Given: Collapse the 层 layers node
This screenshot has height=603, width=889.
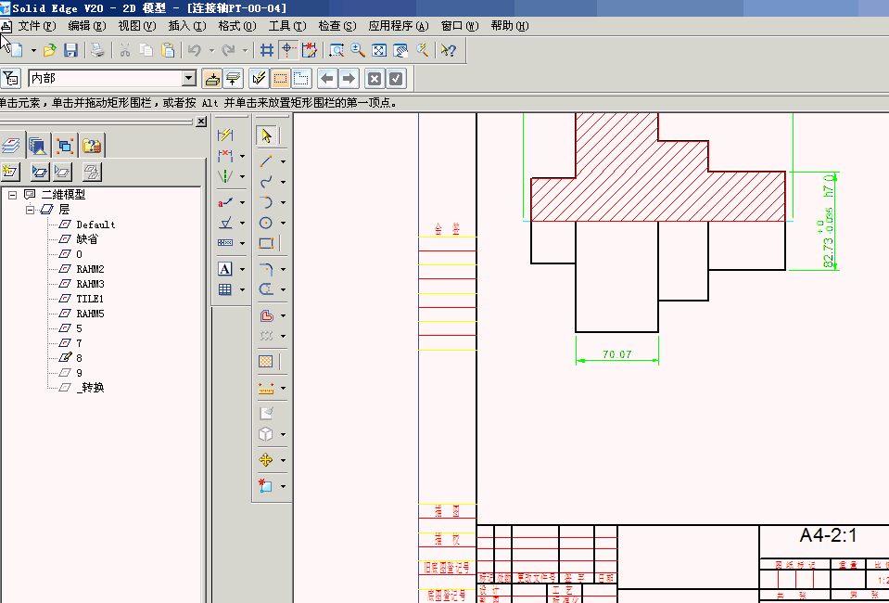Looking at the screenshot, I should click(x=30, y=210).
